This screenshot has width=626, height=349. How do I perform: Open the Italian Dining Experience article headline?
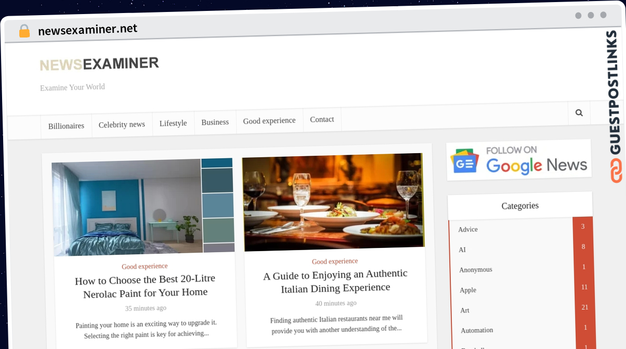pyautogui.click(x=335, y=281)
